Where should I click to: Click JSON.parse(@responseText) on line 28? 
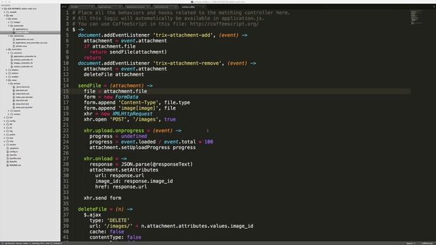(x=157, y=164)
